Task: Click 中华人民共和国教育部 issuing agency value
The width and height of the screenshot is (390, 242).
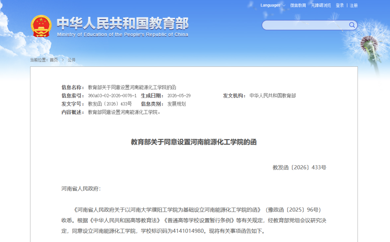Action: pyautogui.click(x=273, y=96)
